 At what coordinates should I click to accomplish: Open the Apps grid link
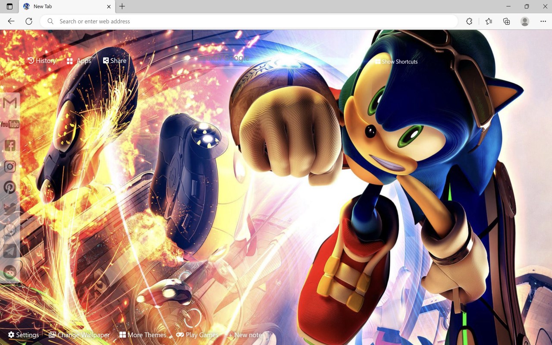[x=79, y=61]
